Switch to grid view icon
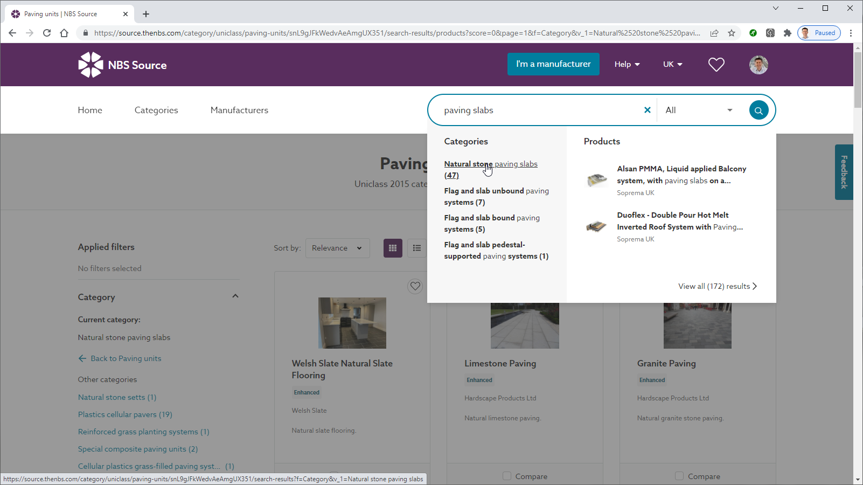The width and height of the screenshot is (863, 485). coord(393,248)
